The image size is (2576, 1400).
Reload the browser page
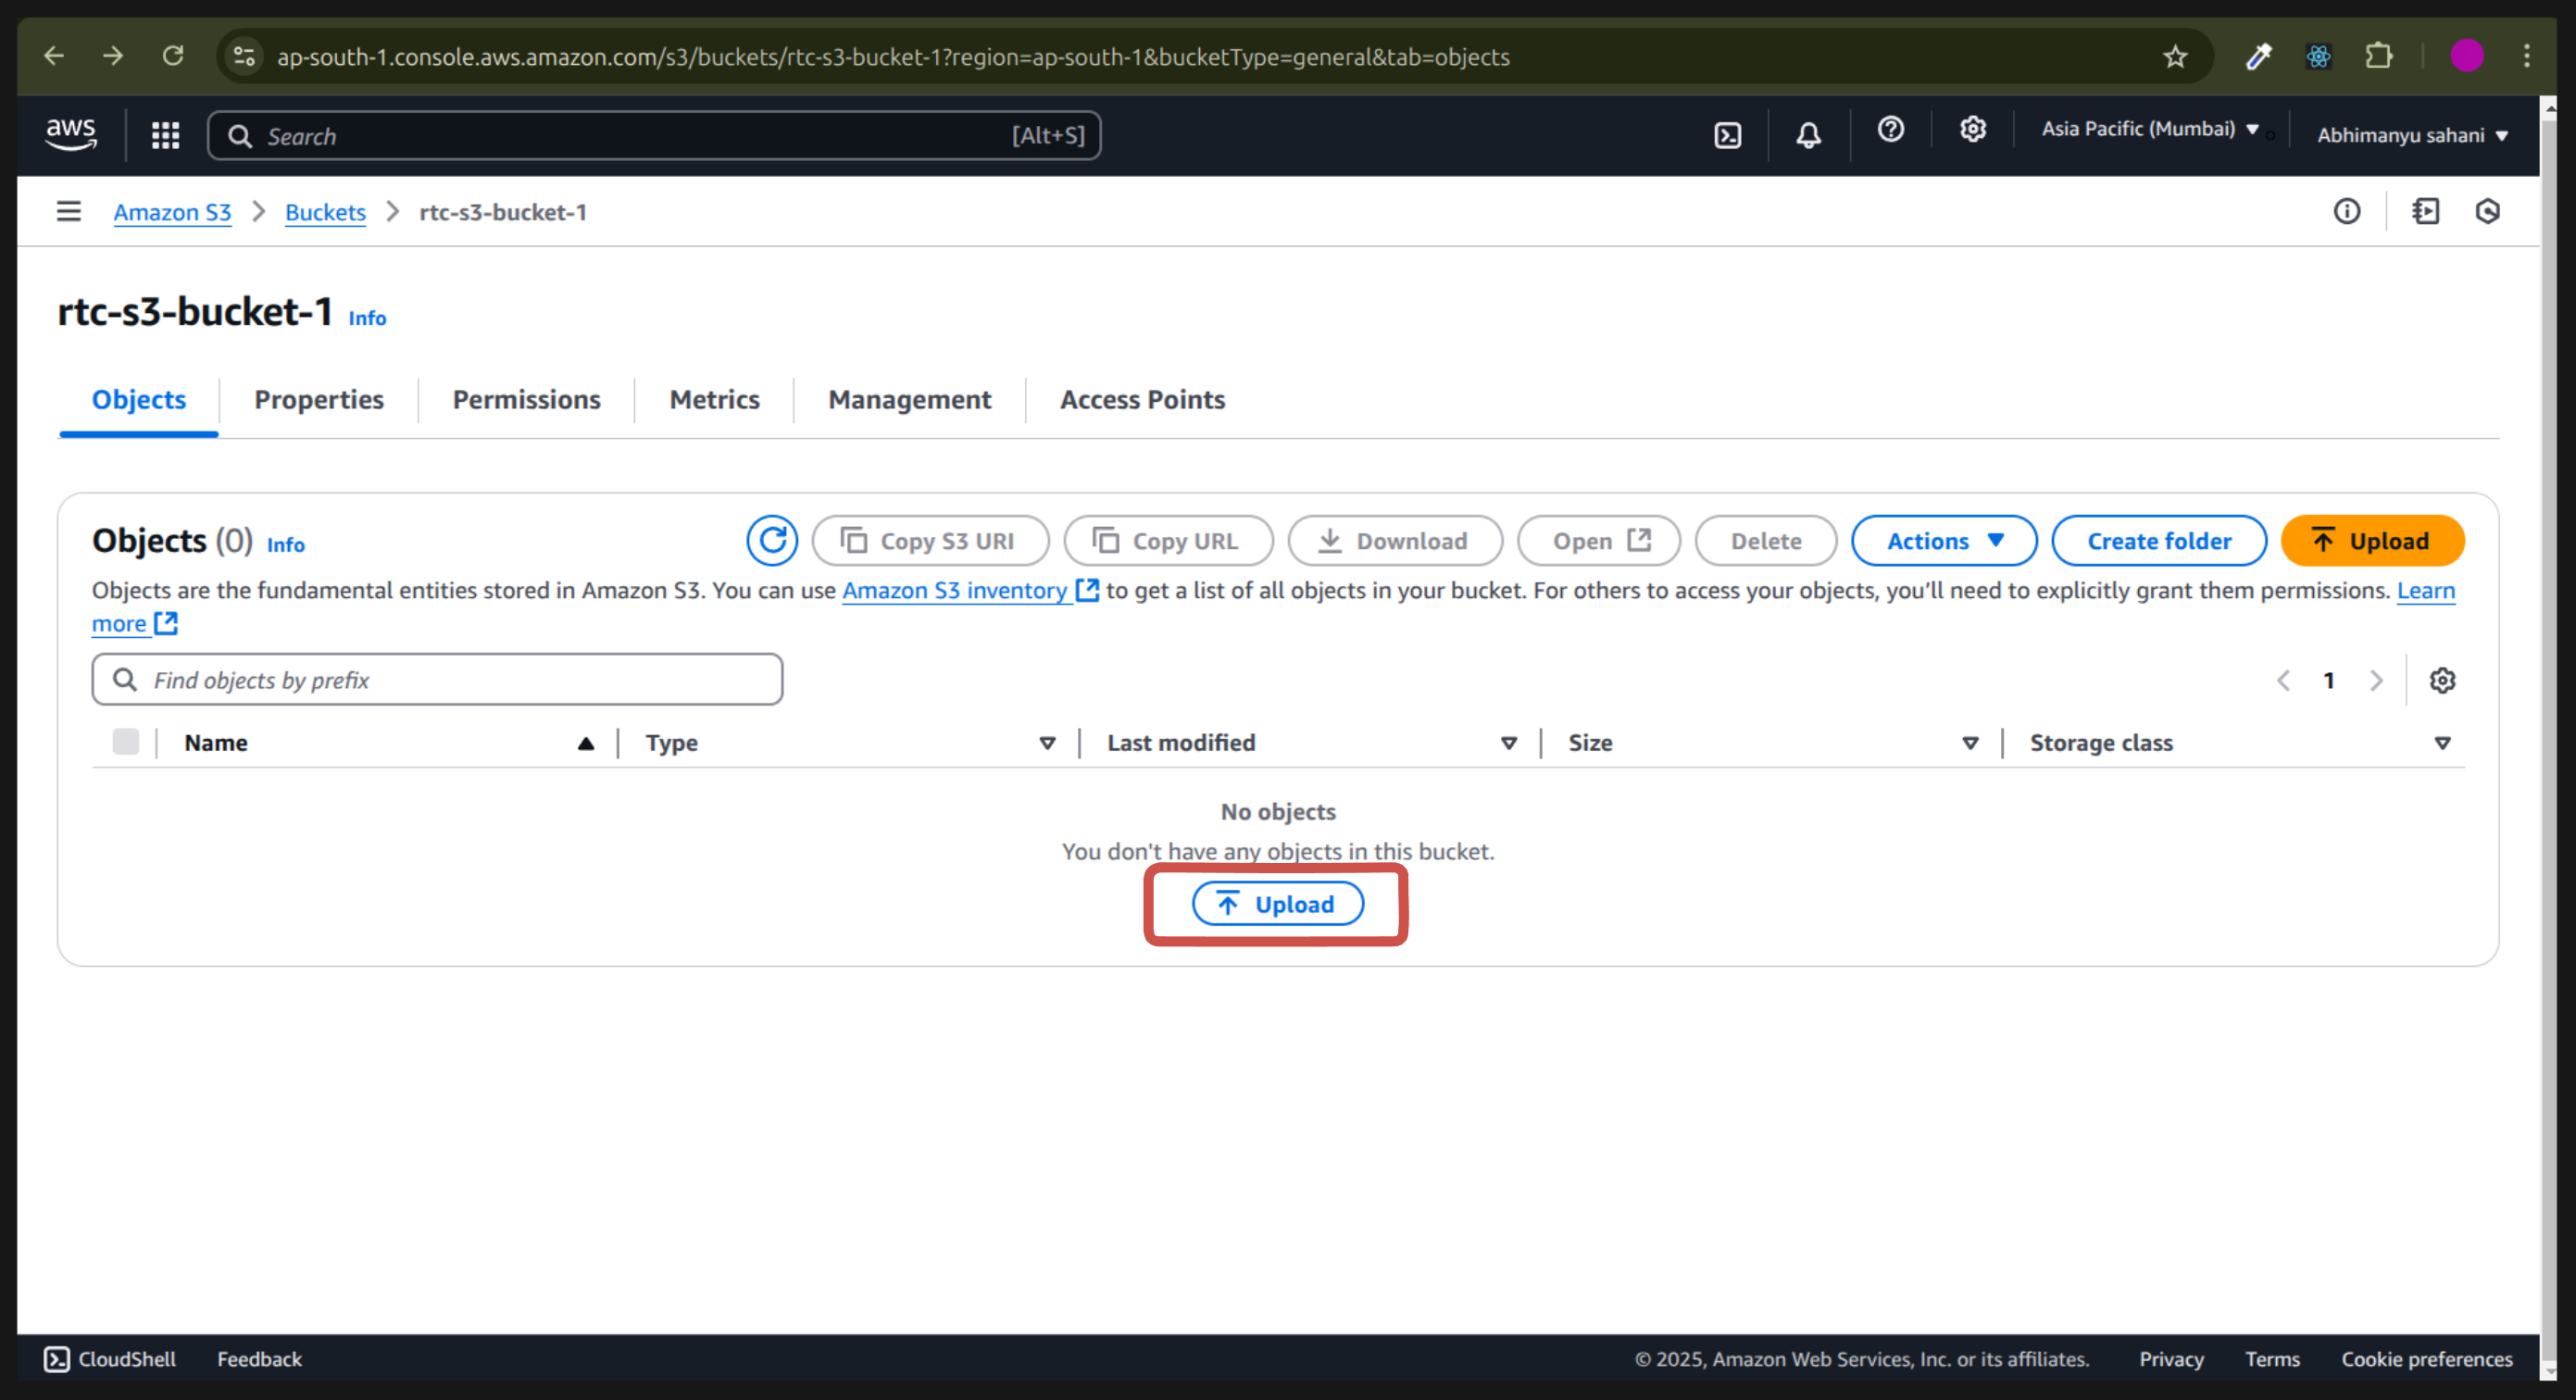coord(173,56)
